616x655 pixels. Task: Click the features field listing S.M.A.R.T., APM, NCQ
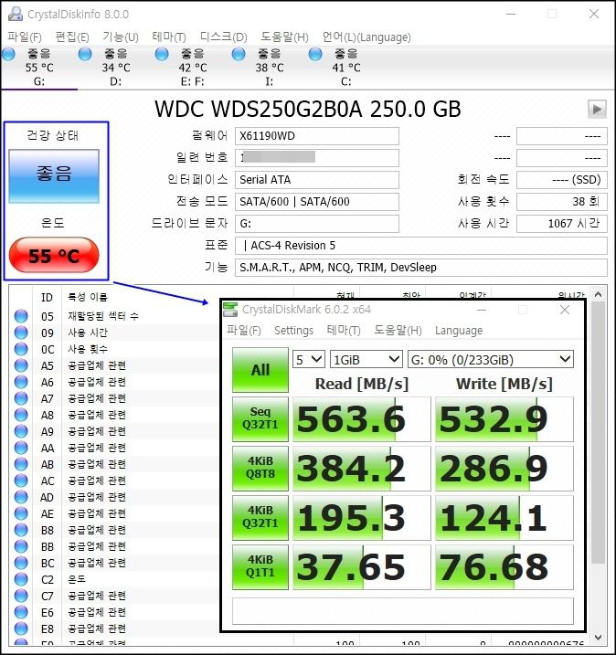point(420,268)
